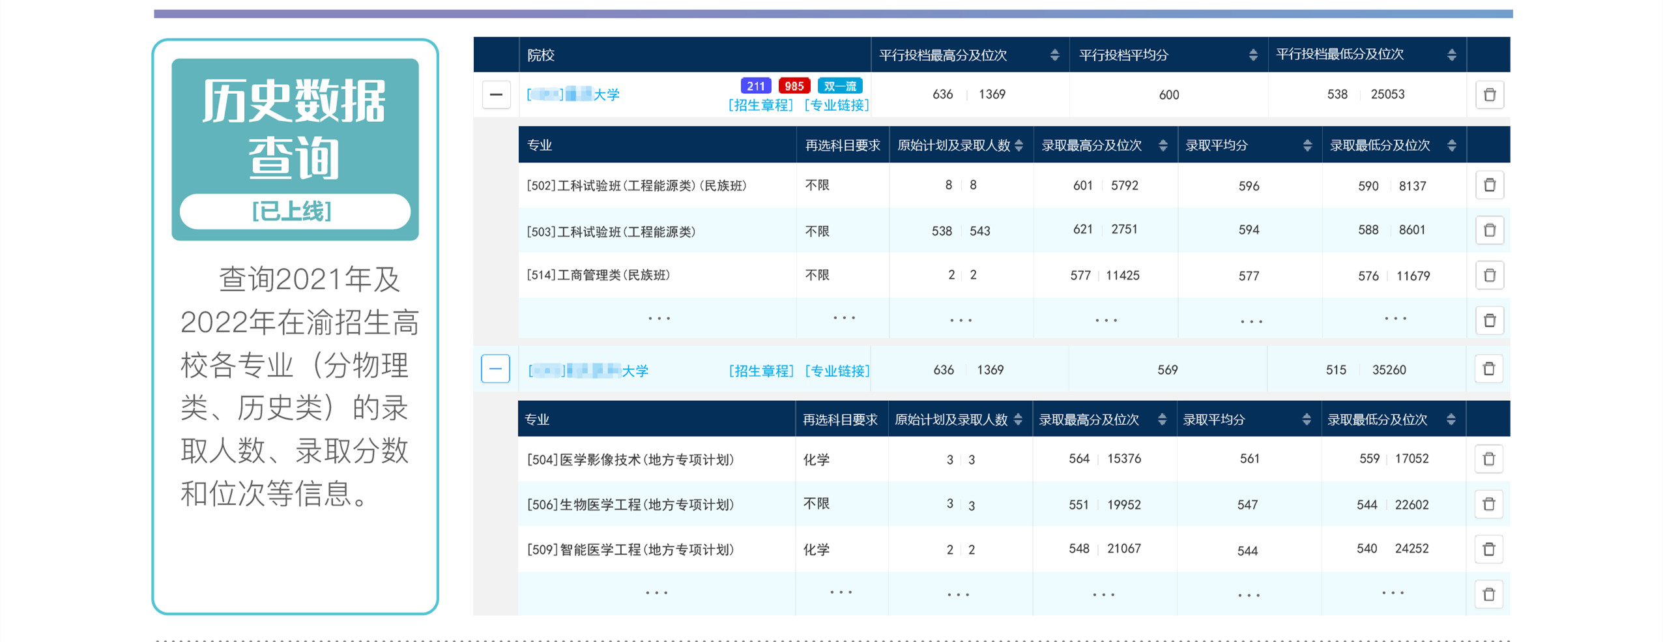This screenshot has height=642, width=1663.
Task: Click 不限 requirement in major 506 row
Action: [816, 503]
